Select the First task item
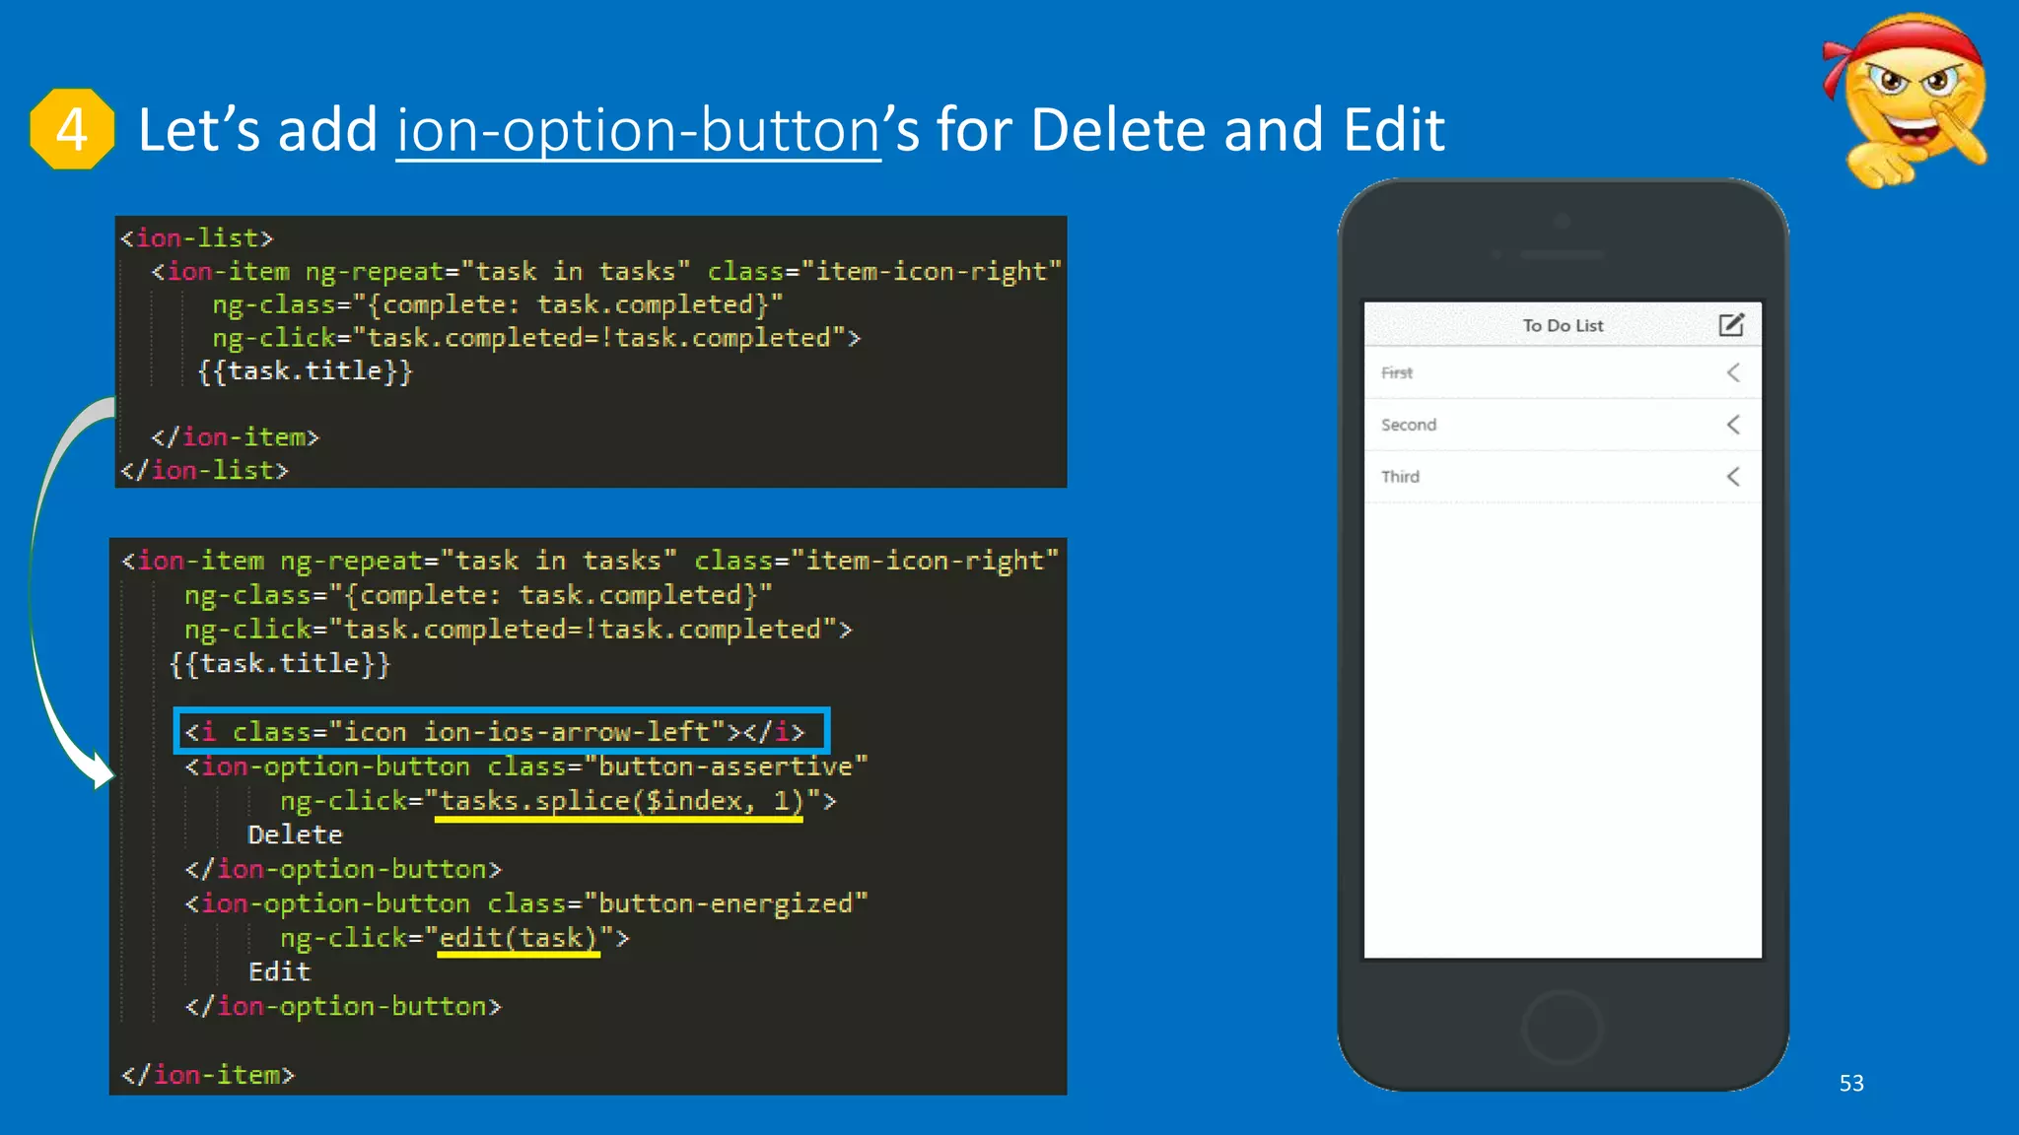The width and height of the screenshot is (2019, 1135). pyautogui.click(x=1563, y=372)
